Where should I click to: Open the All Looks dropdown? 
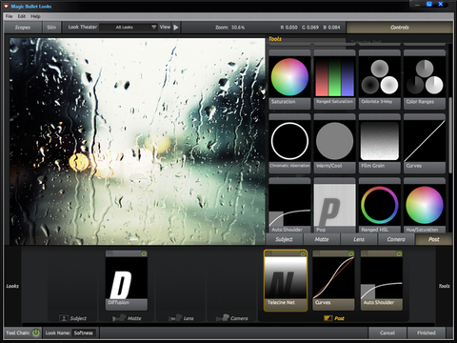pyautogui.click(x=129, y=28)
